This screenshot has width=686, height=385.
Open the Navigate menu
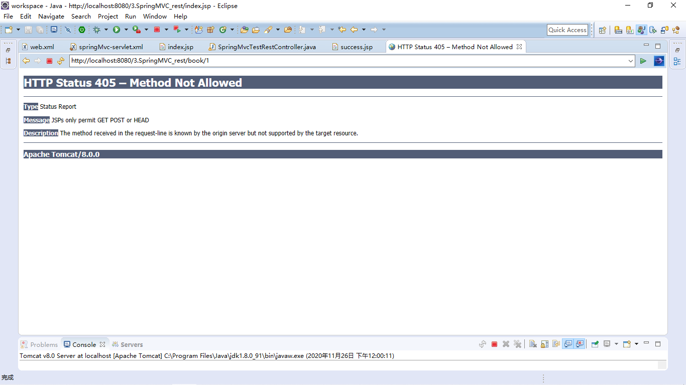pyautogui.click(x=51, y=17)
